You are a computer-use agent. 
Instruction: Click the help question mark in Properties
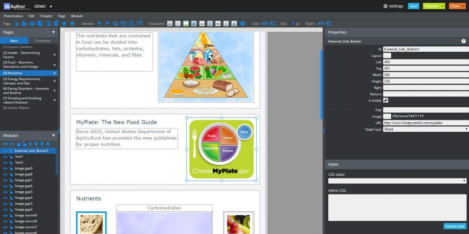pos(464,41)
